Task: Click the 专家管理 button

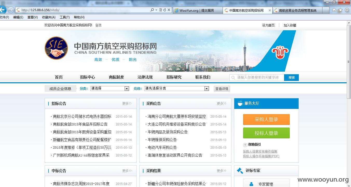Action: pyautogui.click(x=266, y=183)
